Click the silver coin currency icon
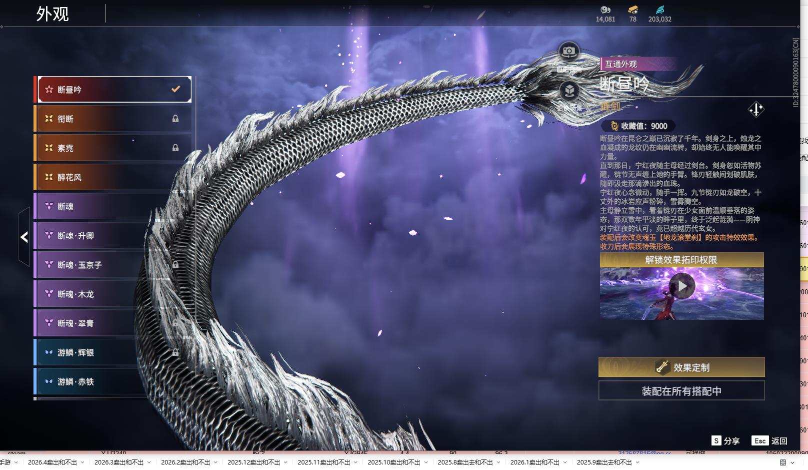This screenshot has height=470, width=808. click(605, 10)
